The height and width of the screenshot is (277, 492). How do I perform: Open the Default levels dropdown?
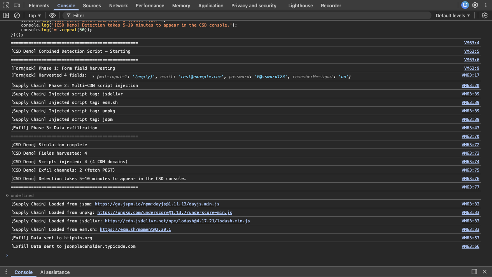(452, 15)
